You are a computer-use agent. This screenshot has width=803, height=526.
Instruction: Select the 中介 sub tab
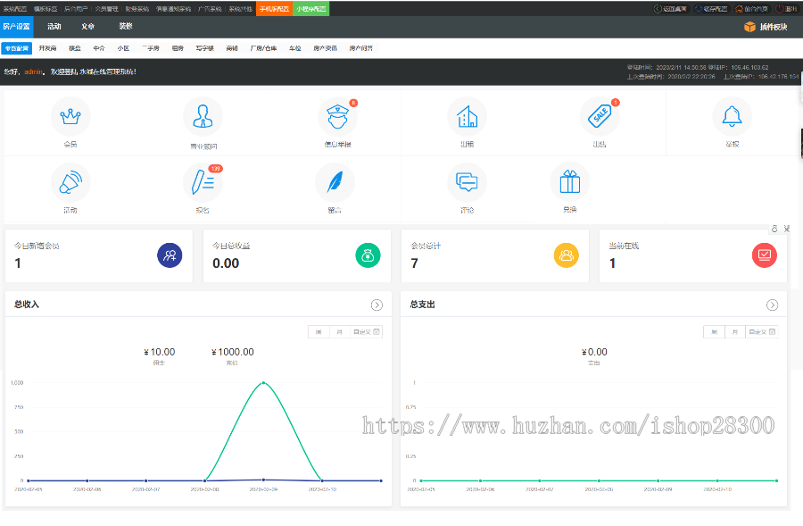pos(99,48)
